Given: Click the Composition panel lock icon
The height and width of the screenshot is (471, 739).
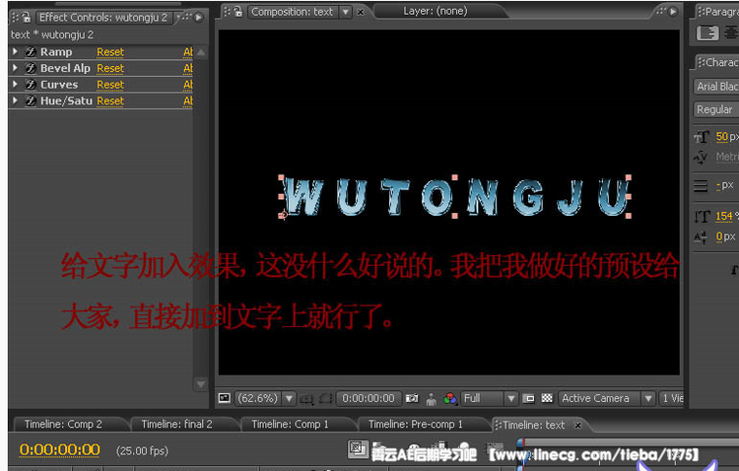Looking at the screenshot, I should tap(238, 11).
